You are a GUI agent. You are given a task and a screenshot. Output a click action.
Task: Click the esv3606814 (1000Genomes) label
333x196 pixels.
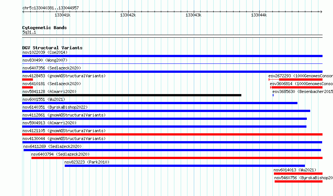tap(301, 84)
